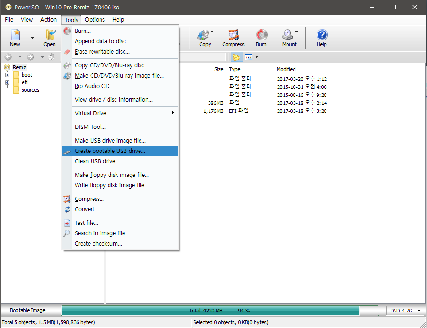The width and height of the screenshot is (427, 328).
Task: Expand the efi folder tree node
Action: [8, 82]
